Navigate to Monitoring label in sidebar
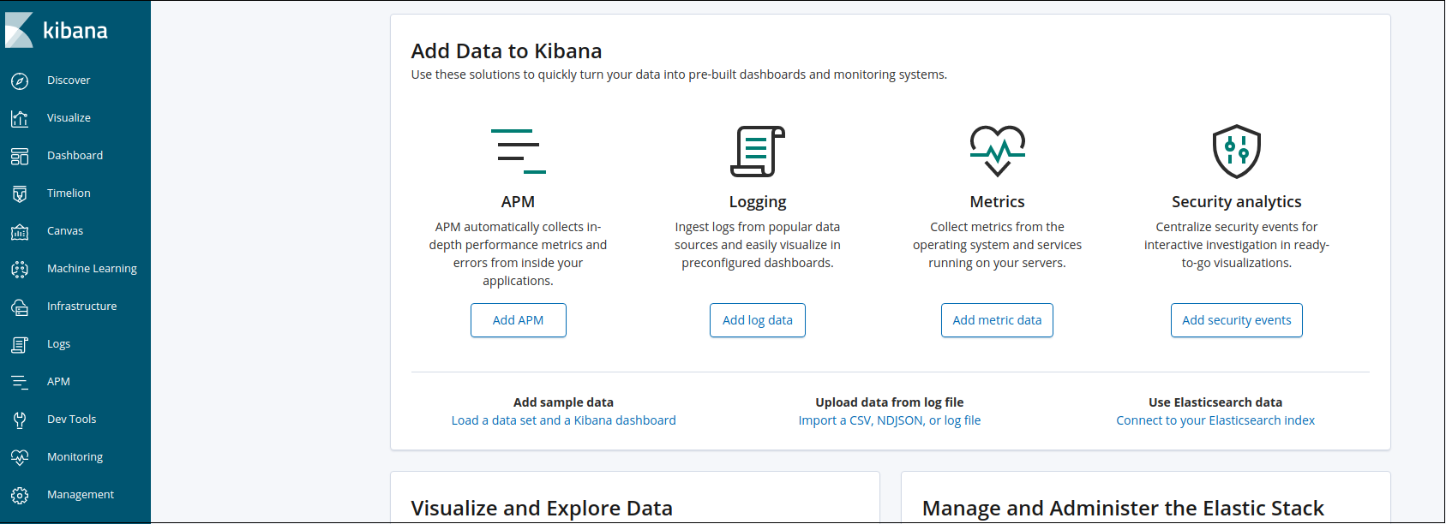 tap(75, 457)
